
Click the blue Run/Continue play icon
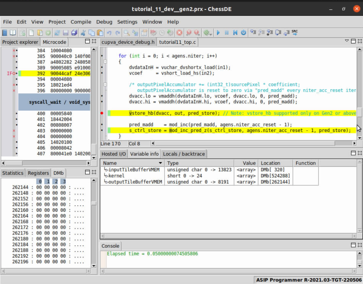[218, 33]
